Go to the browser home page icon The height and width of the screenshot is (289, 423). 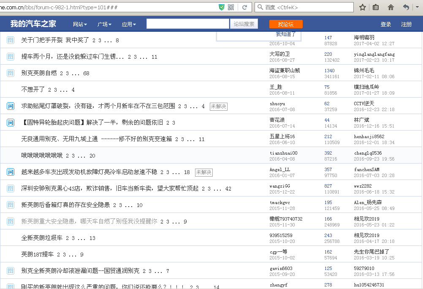pyautogui.click(x=390, y=7)
